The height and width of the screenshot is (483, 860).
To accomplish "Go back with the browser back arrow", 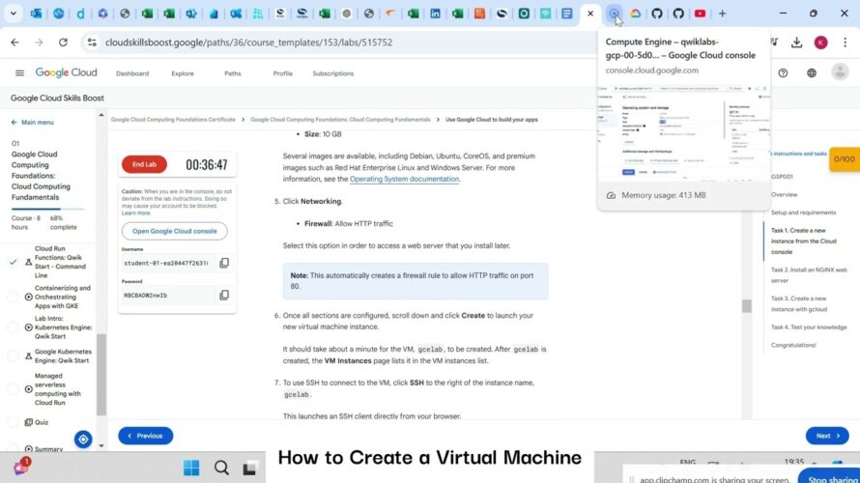I will [14, 43].
